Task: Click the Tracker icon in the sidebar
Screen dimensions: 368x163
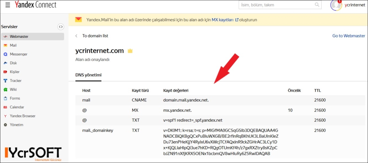Action: [x=6, y=81]
